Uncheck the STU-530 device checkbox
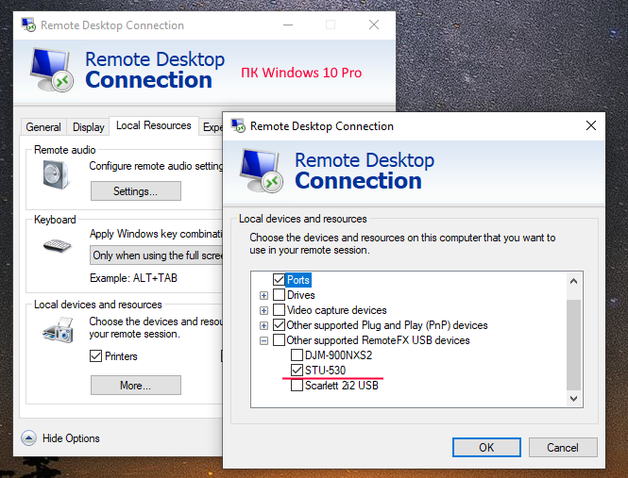 [297, 371]
